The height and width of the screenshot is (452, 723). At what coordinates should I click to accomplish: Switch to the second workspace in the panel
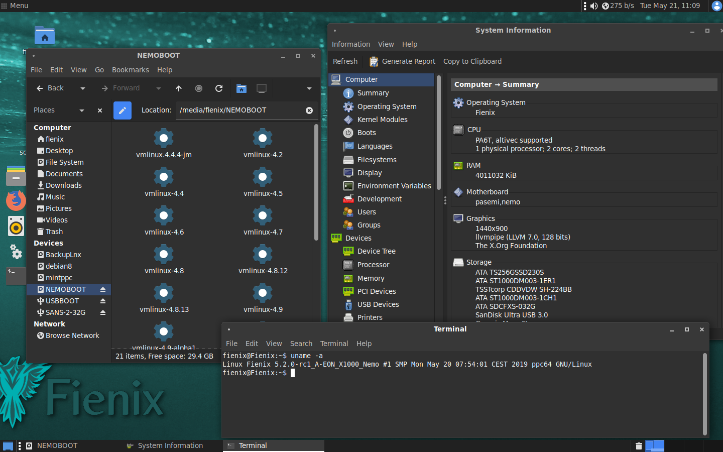(660, 445)
